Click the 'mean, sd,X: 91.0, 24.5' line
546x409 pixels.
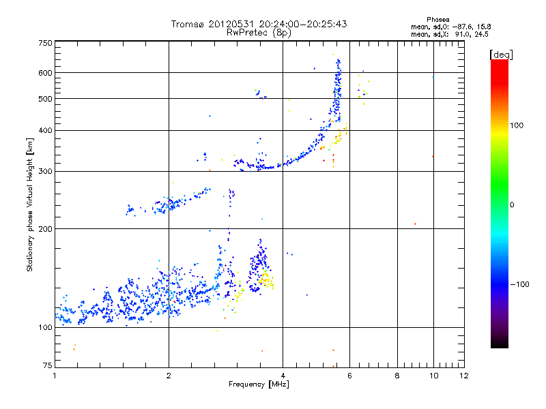tap(450, 34)
